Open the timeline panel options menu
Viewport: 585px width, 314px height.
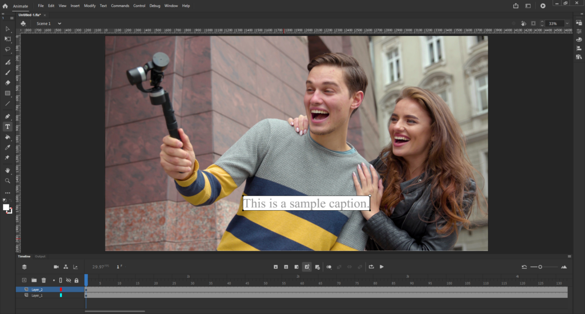569,256
